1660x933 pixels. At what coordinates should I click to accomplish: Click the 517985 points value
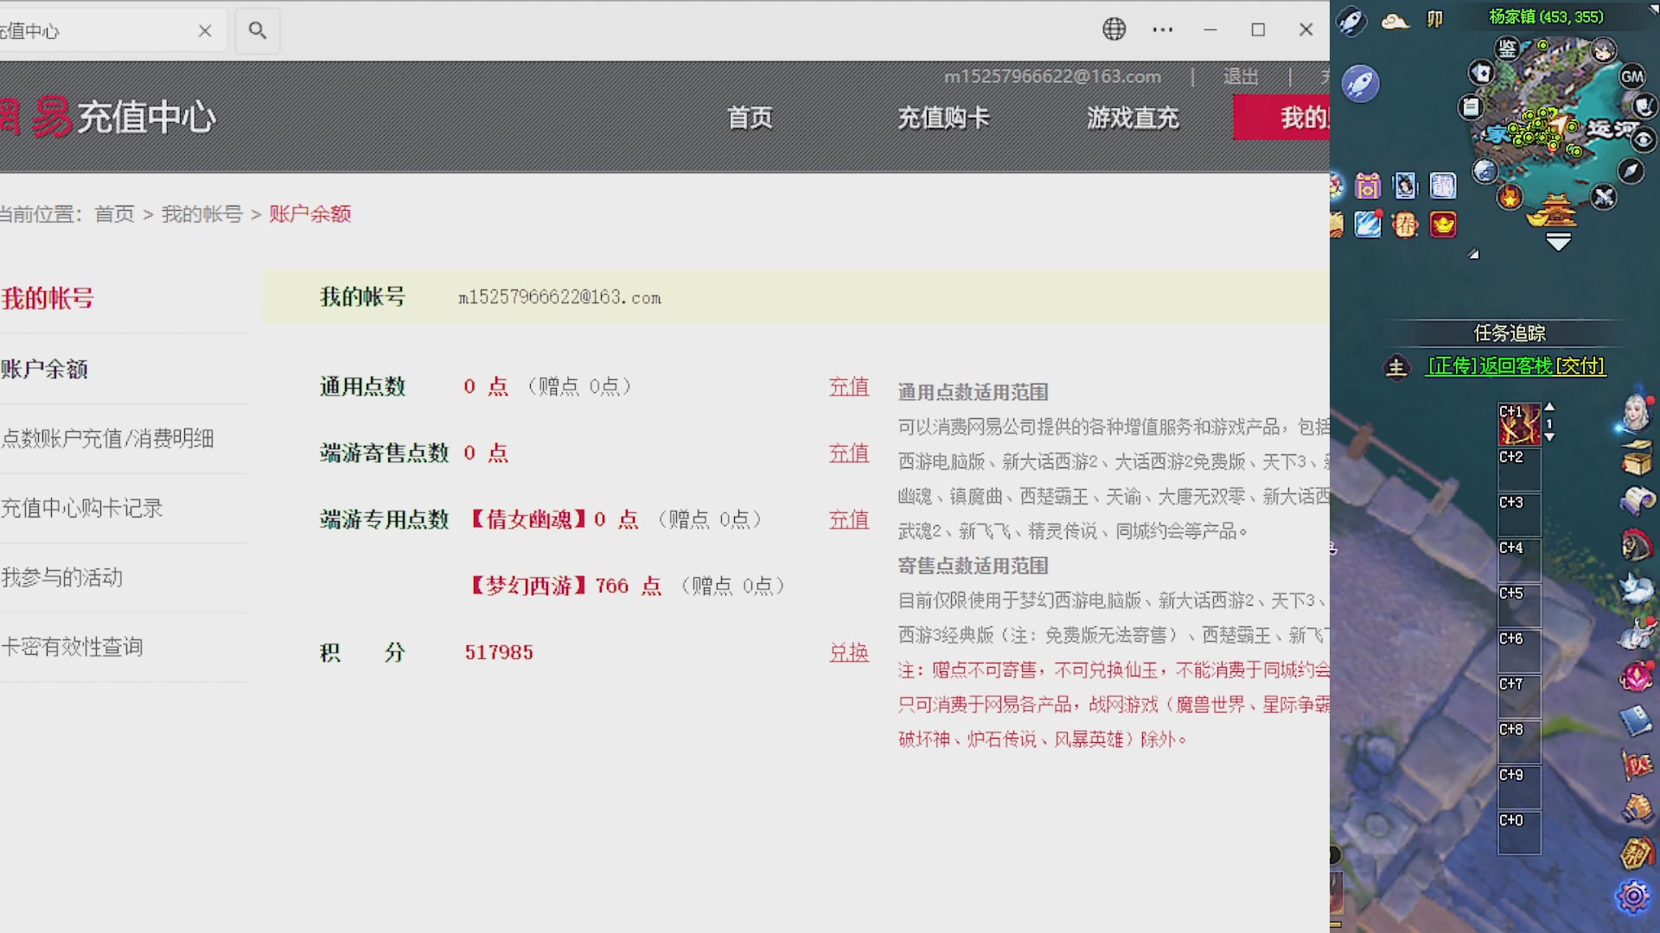(x=499, y=653)
